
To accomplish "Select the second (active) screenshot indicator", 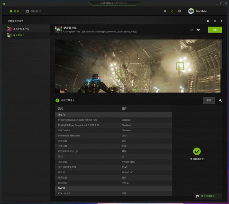I will coord(134,90).
